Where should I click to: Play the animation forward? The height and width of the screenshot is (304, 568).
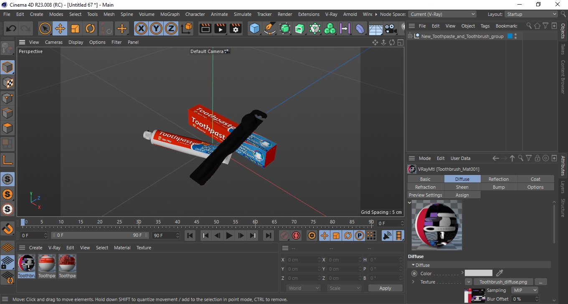click(229, 236)
